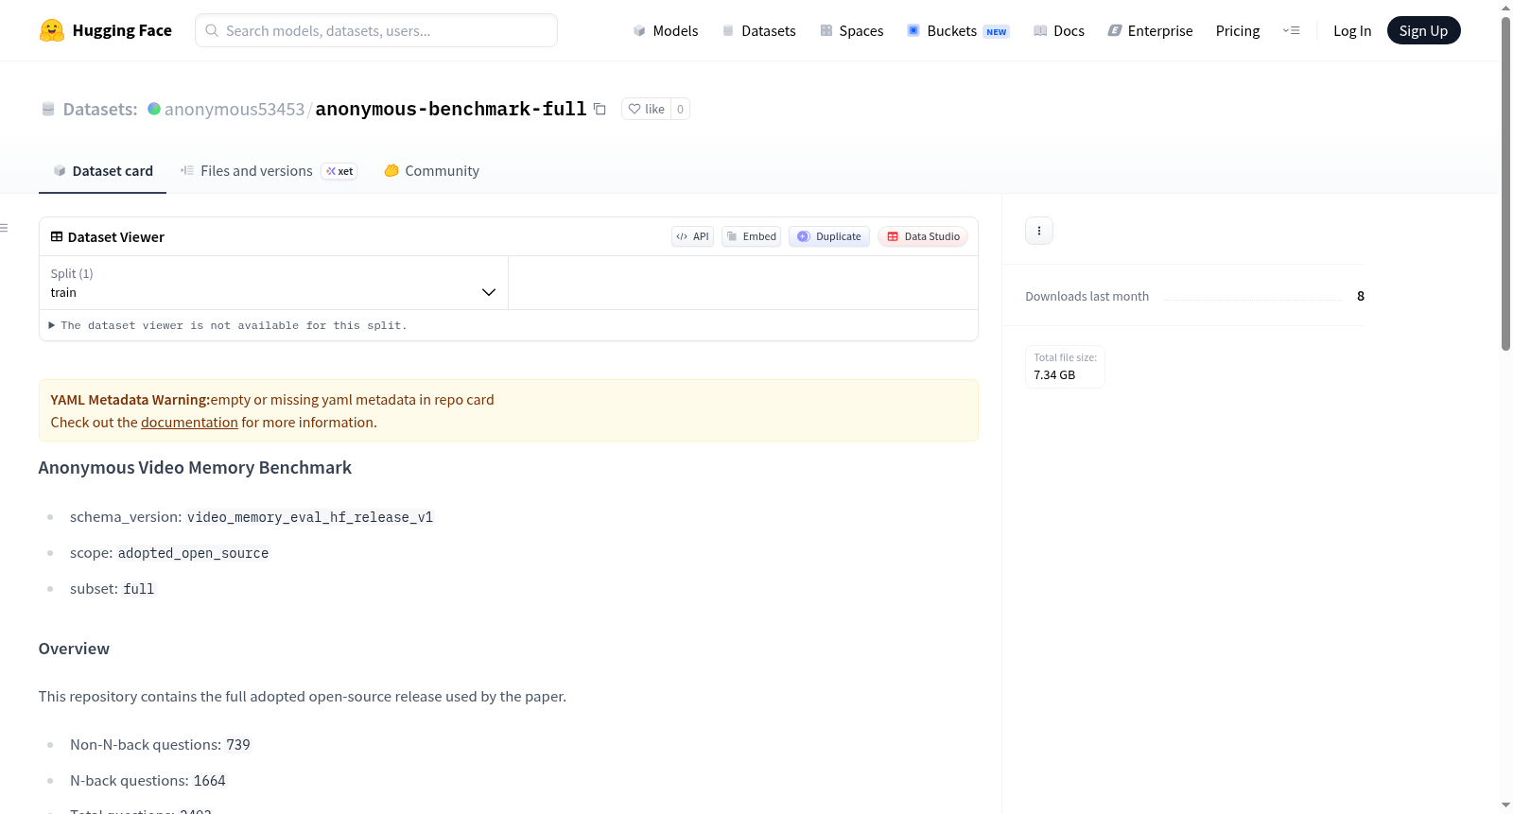Click the Downloads last month value 8
The height and width of the screenshot is (814, 1513).
coord(1361,296)
